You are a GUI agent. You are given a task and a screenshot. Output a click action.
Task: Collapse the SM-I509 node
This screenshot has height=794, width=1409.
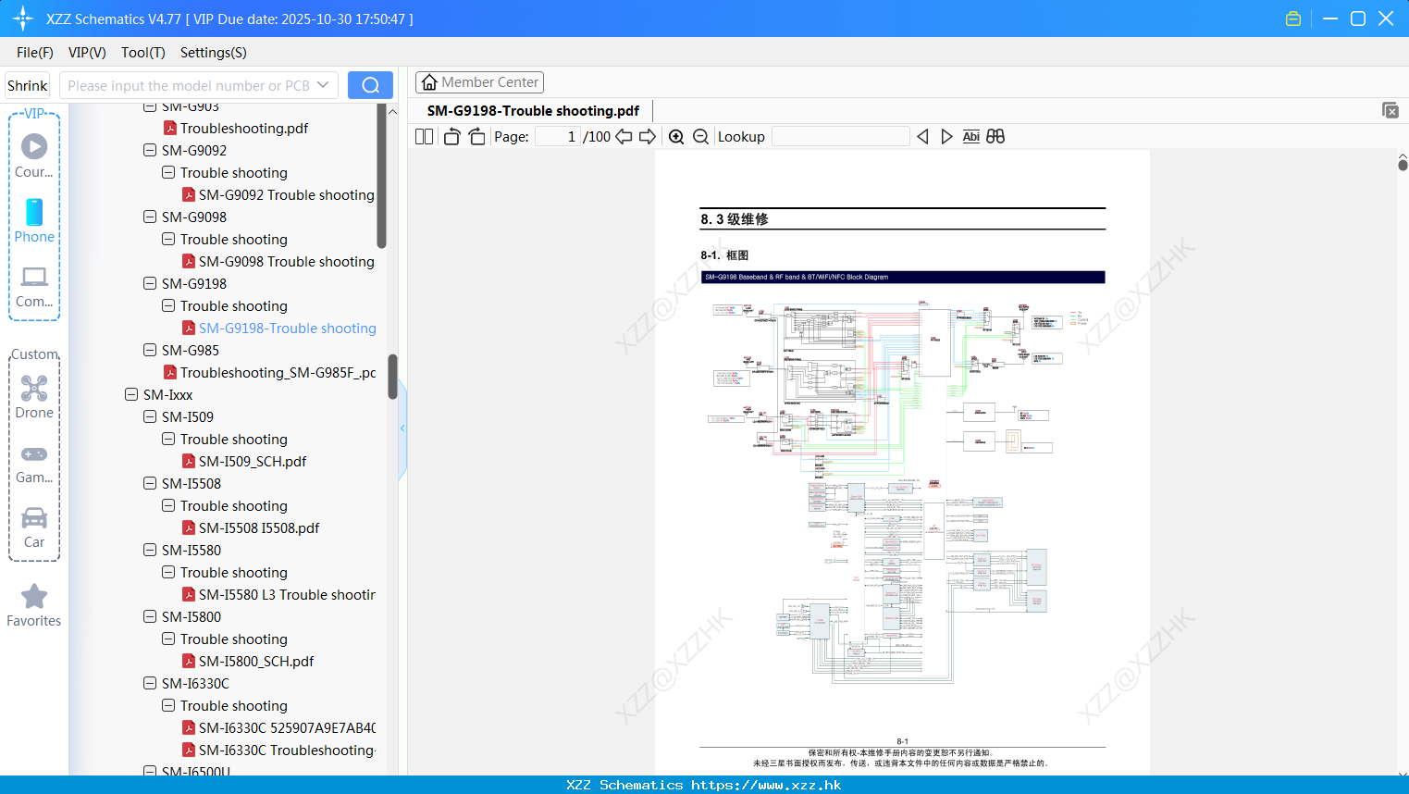(150, 416)
